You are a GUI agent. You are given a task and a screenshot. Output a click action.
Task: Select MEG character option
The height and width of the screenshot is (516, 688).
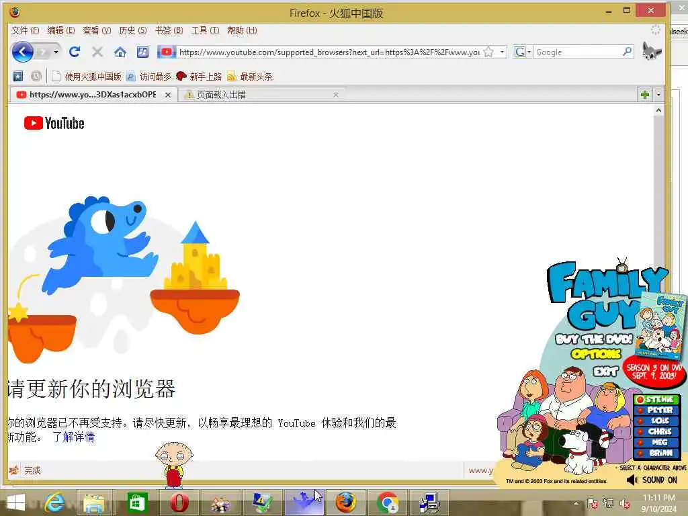(657, 442)
